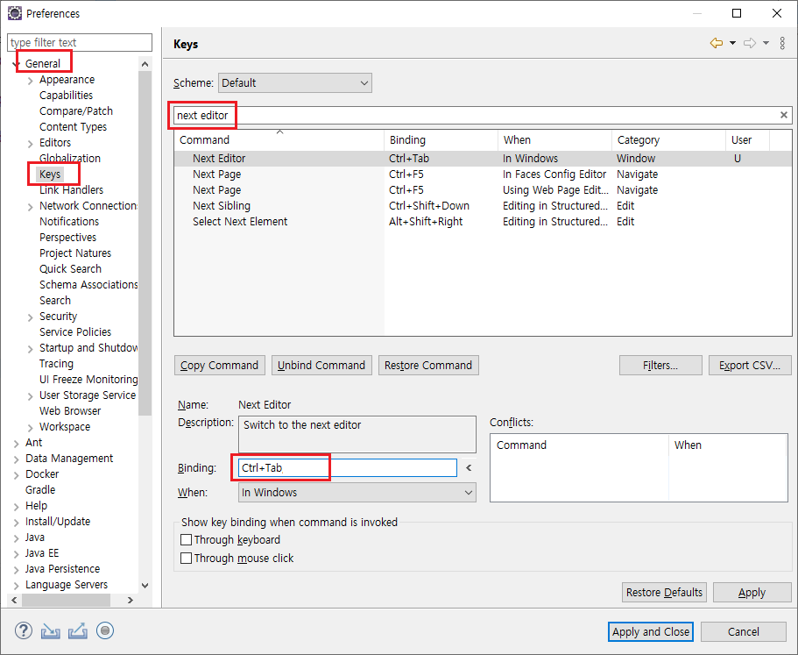Image resolution: width=798 pixels, height=655 pixels.
Task: Click the Binding input field with Ctrl+Tab
Action: [347, 468]
